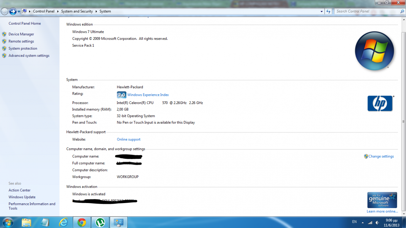The image size is (406, 228).
Task: Open Windows Update under See also
Action: [22, 197]
